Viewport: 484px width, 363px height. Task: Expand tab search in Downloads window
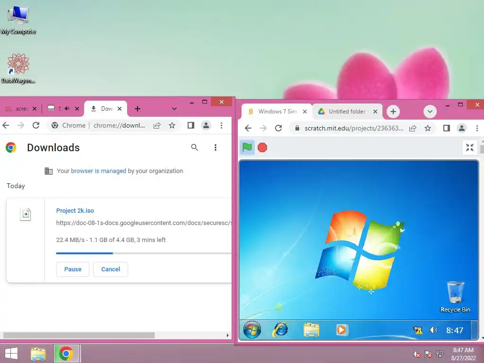coord(174,109)
